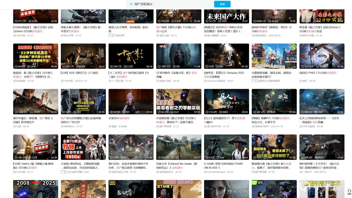Open the 长夜月v1实机演示 video title

coord(119,118)
